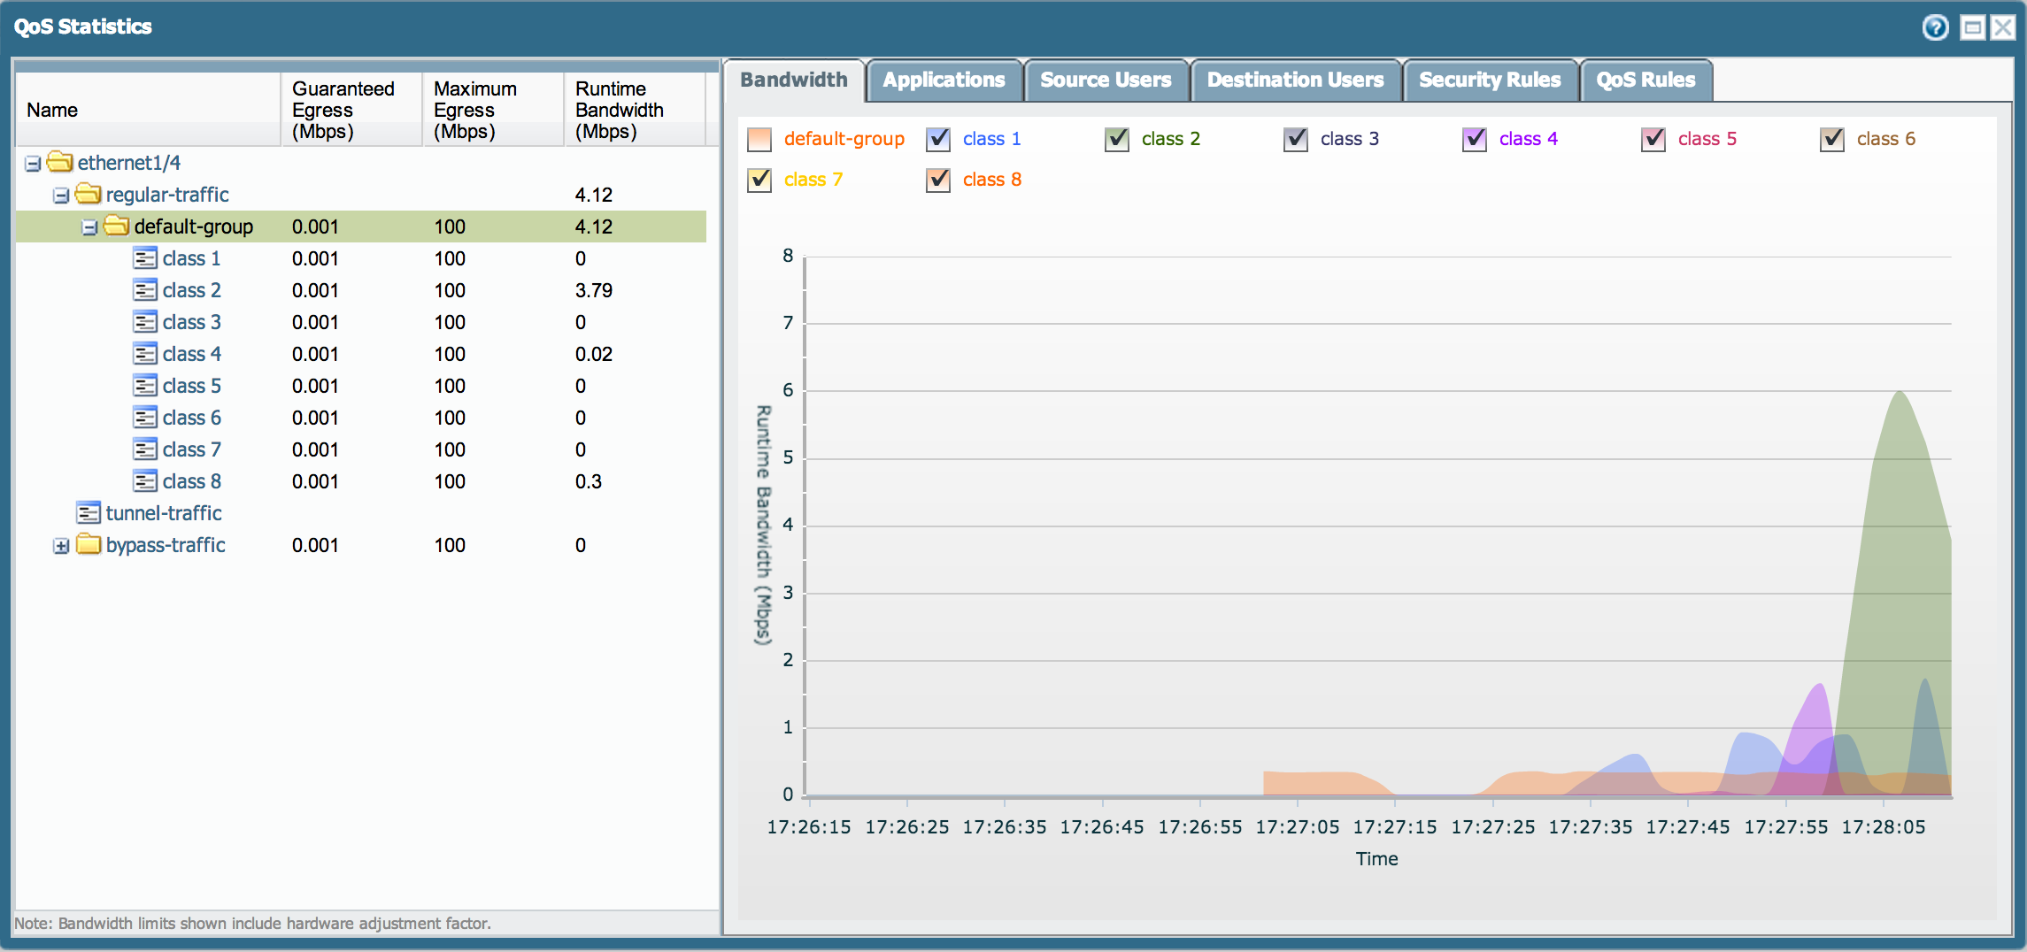Click the ethernet1/4 folder icon

59,162
